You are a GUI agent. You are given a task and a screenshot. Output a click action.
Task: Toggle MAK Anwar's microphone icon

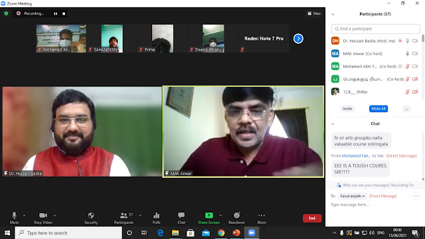(407, 54)
